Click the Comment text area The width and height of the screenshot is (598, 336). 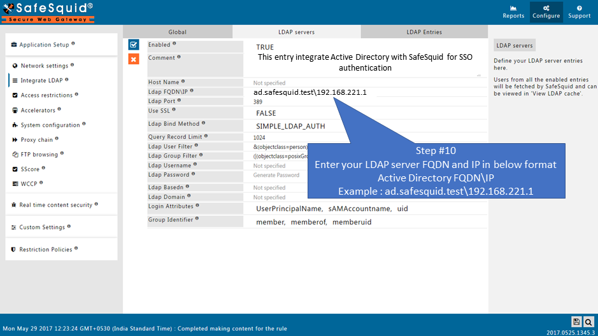point(365,65)
